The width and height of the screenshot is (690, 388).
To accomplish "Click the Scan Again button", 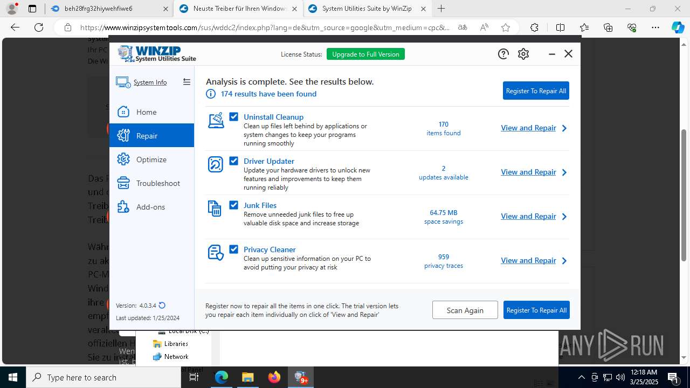I will [465, 310].
